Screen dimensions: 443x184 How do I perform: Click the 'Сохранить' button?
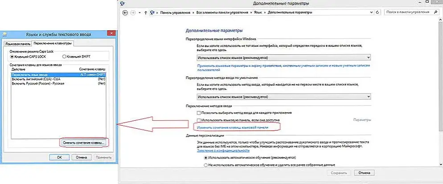tap(339, 173)
